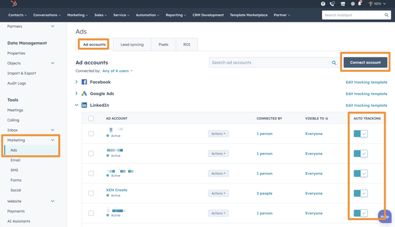395x227 pixels.
Task: Open Meetings under Tools
Action: [x=15, y=110]
